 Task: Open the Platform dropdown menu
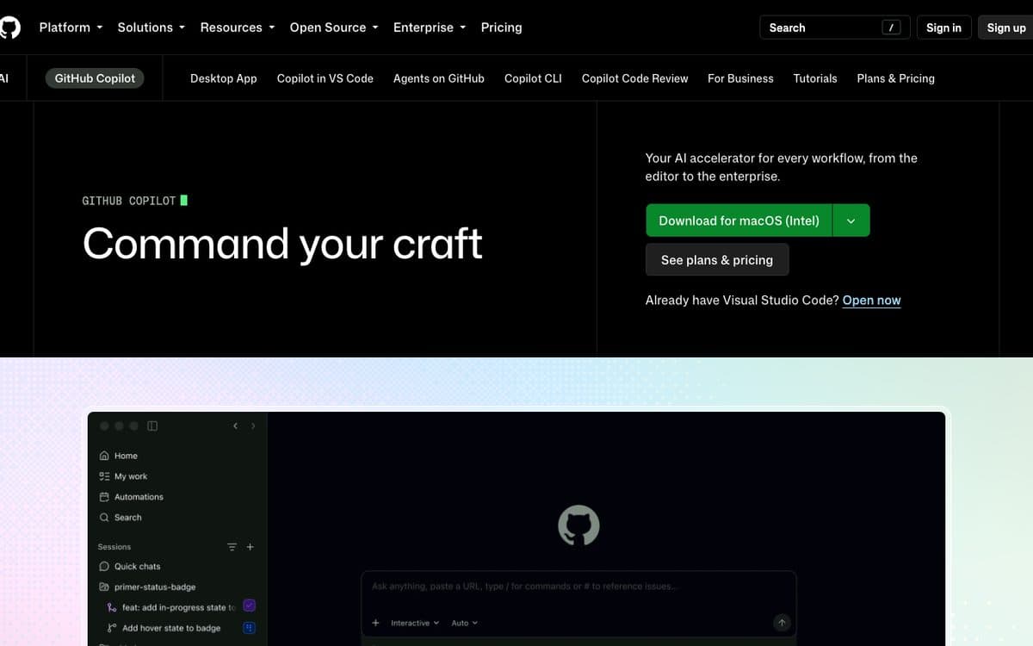[71, 28]
